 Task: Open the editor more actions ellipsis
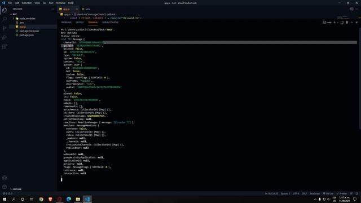(x=356, y=9)
